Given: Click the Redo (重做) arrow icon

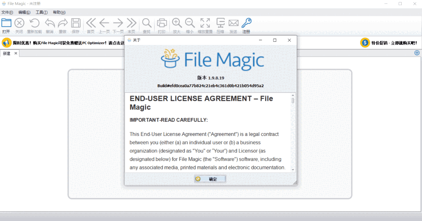Looking at the screenshot, I should pos(63,23).
